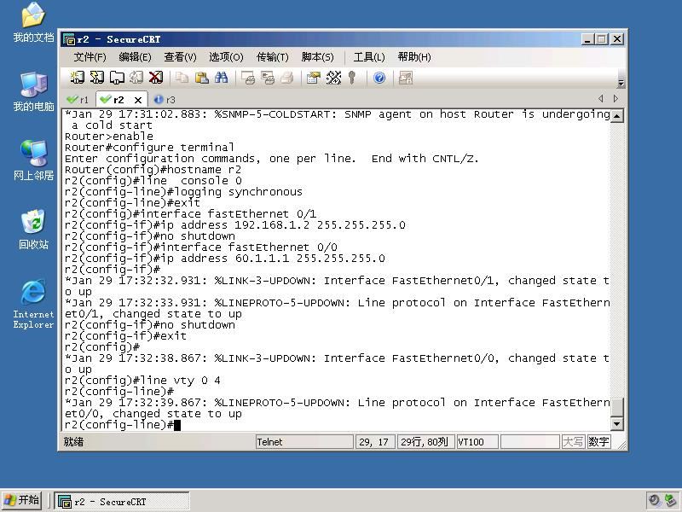Click the Print Screen icon
The height and width of the screenshot is (512, 682).
tap(248, 78)
